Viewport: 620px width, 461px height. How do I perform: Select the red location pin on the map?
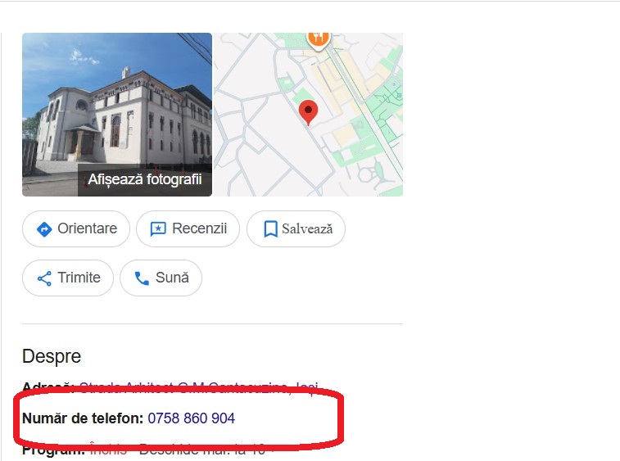[308, 113]
